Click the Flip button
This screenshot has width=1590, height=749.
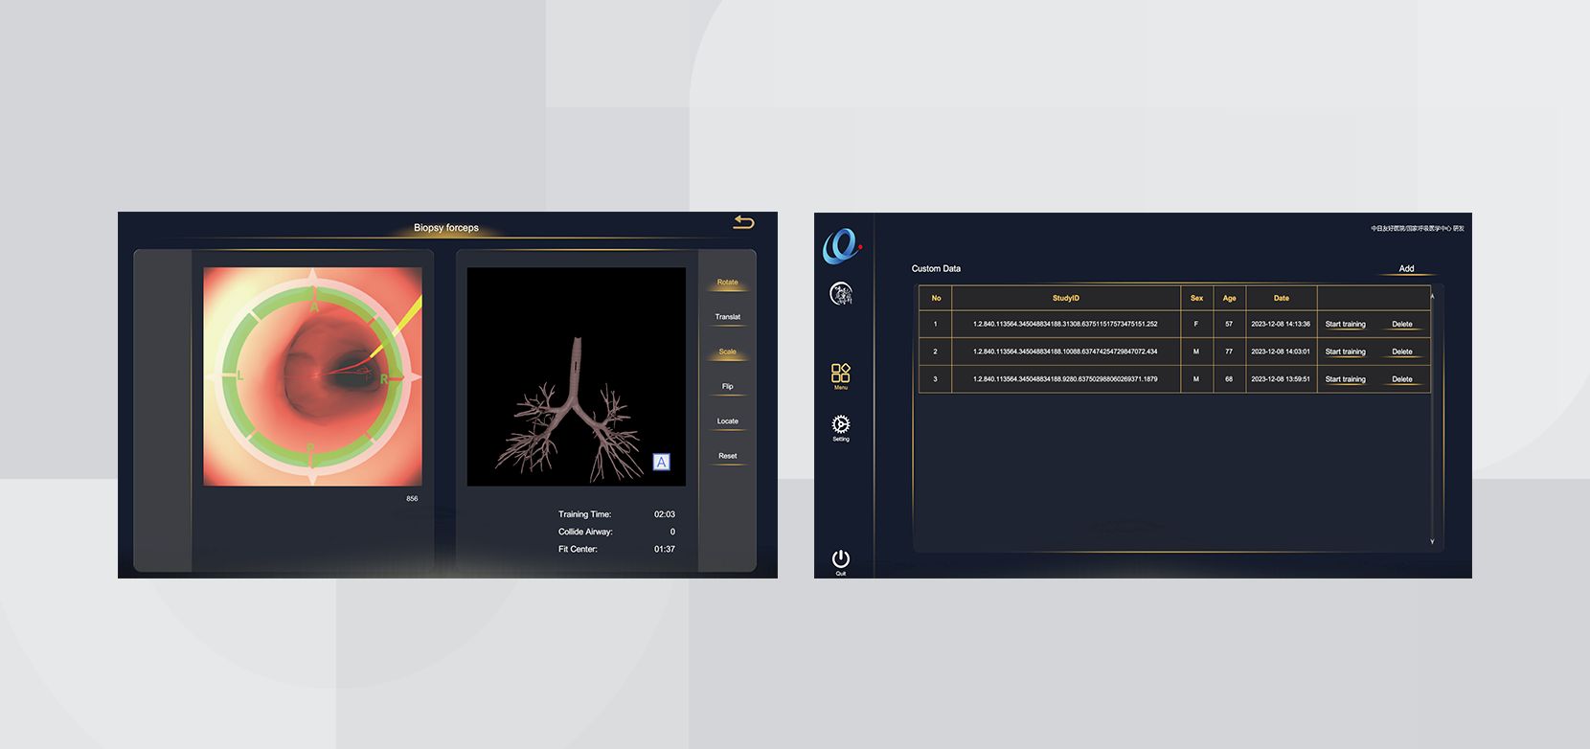click(728, 387)
